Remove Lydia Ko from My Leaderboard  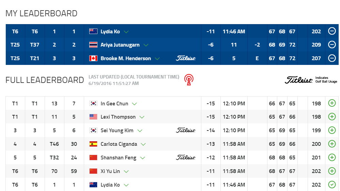pyautogui.click(x=332, y=31)
